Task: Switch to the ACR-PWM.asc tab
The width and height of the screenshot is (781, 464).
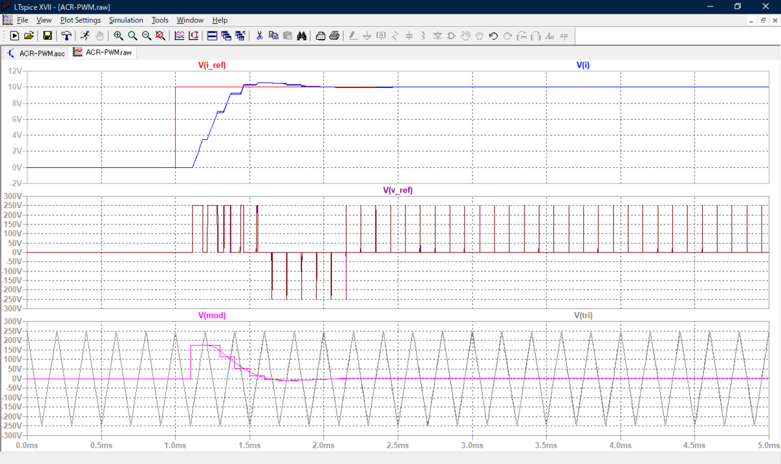Action: [x=36, y=53]
